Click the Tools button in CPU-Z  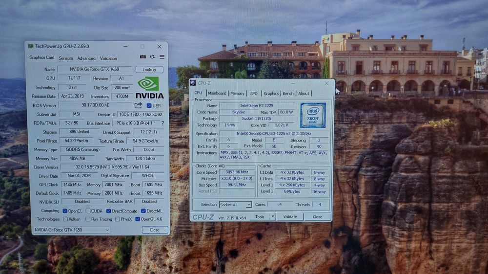coord(260,217)
